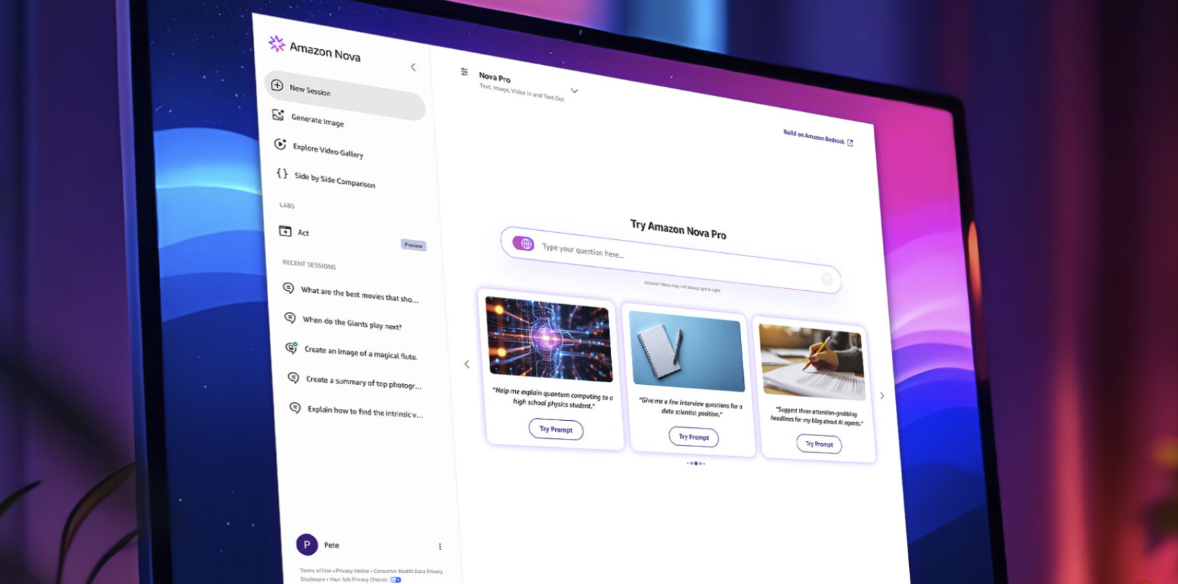This screenshot has width=1178, height=584.
Task: Open session 'When do the Giants play next?'
Action: 352,323
